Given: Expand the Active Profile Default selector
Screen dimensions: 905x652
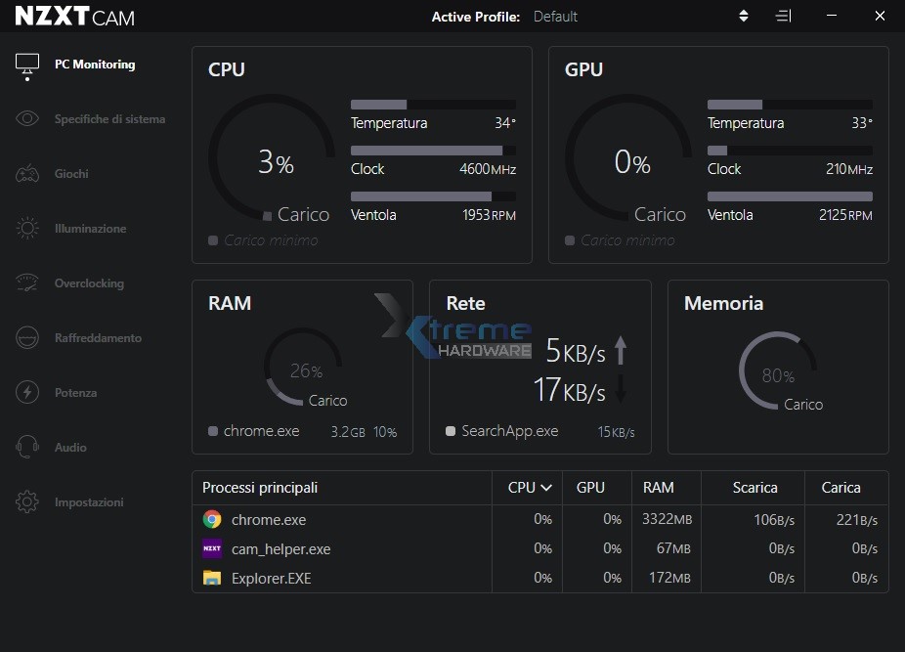Looking at the screenshot, I should click(555, 17).
